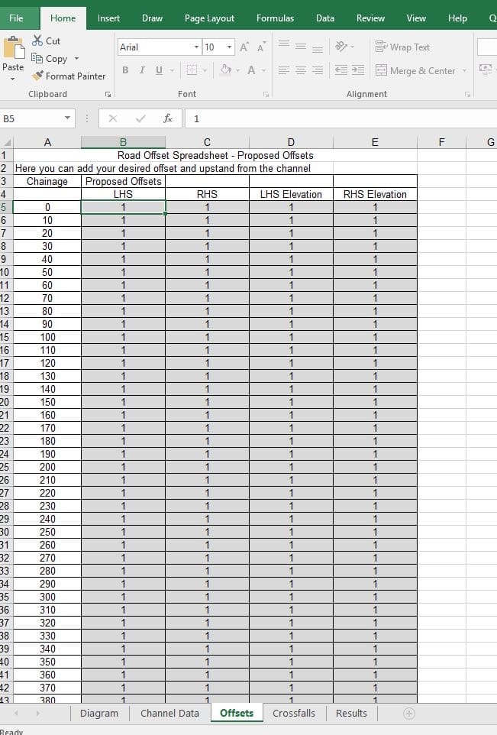
Task: Switch to the Crossfalls sheet tab
Action: (x=294, y=713)
